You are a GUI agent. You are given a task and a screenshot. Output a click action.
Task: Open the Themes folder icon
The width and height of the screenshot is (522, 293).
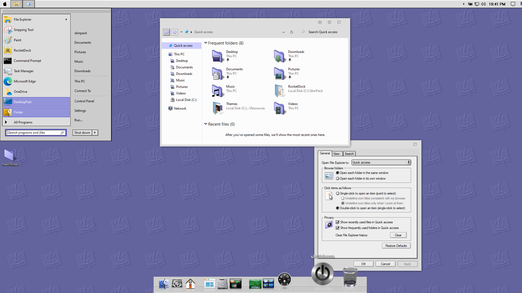click(217, 108)
